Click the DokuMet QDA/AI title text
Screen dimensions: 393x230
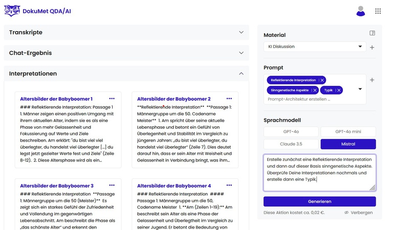pos(47,11)
